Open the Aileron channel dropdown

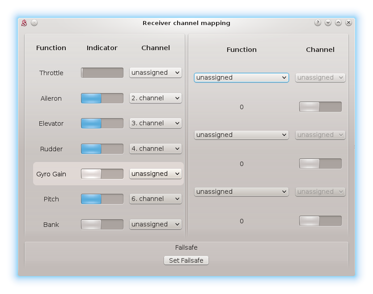155,98
